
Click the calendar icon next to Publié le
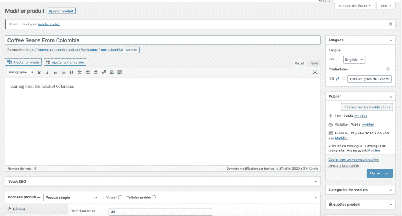click(x=331, y=133)
